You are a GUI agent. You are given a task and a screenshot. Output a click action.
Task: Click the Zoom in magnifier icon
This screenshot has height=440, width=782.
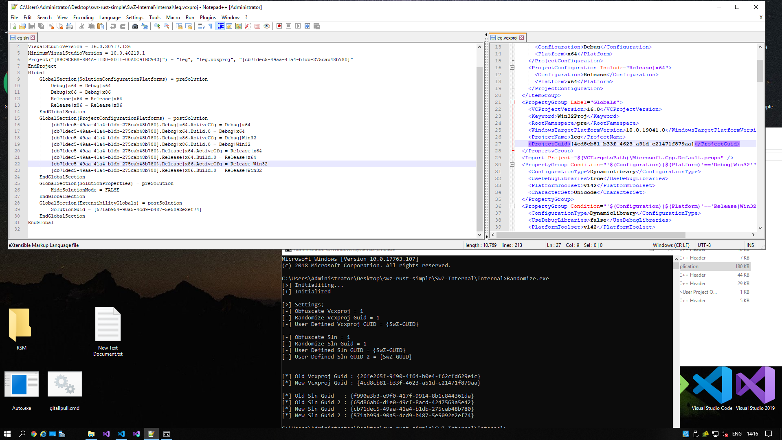pos(157,26)
